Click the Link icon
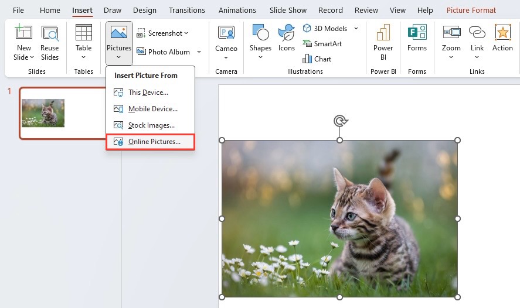The width and height of the screenshot is (520, 308). pyautogui.click(x=477, y=32)
